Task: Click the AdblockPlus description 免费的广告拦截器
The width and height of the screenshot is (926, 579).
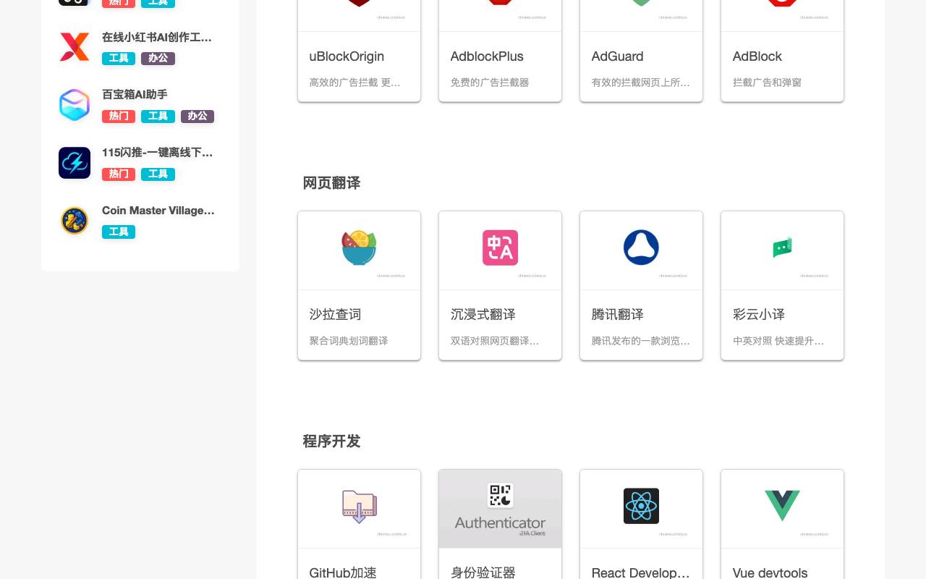Action: pyautogui.click(x=490, y=83)
